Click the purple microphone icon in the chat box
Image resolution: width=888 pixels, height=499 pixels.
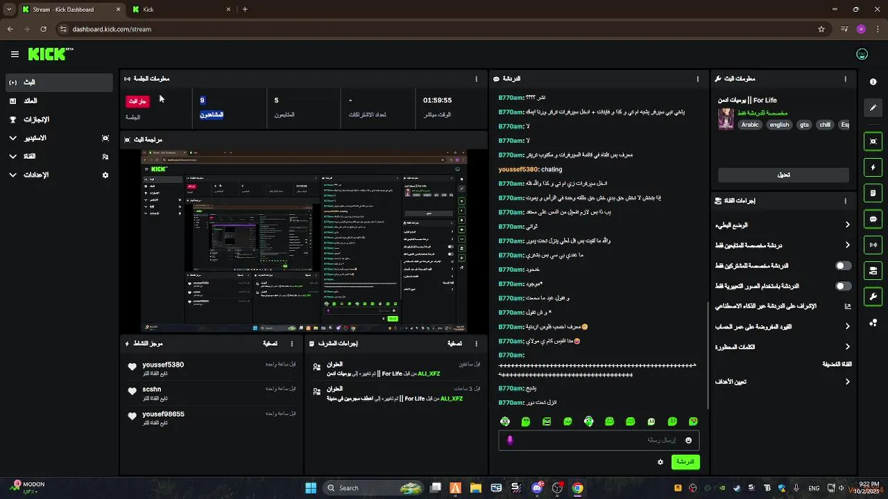pyautogui.click(x=510, y=440)
